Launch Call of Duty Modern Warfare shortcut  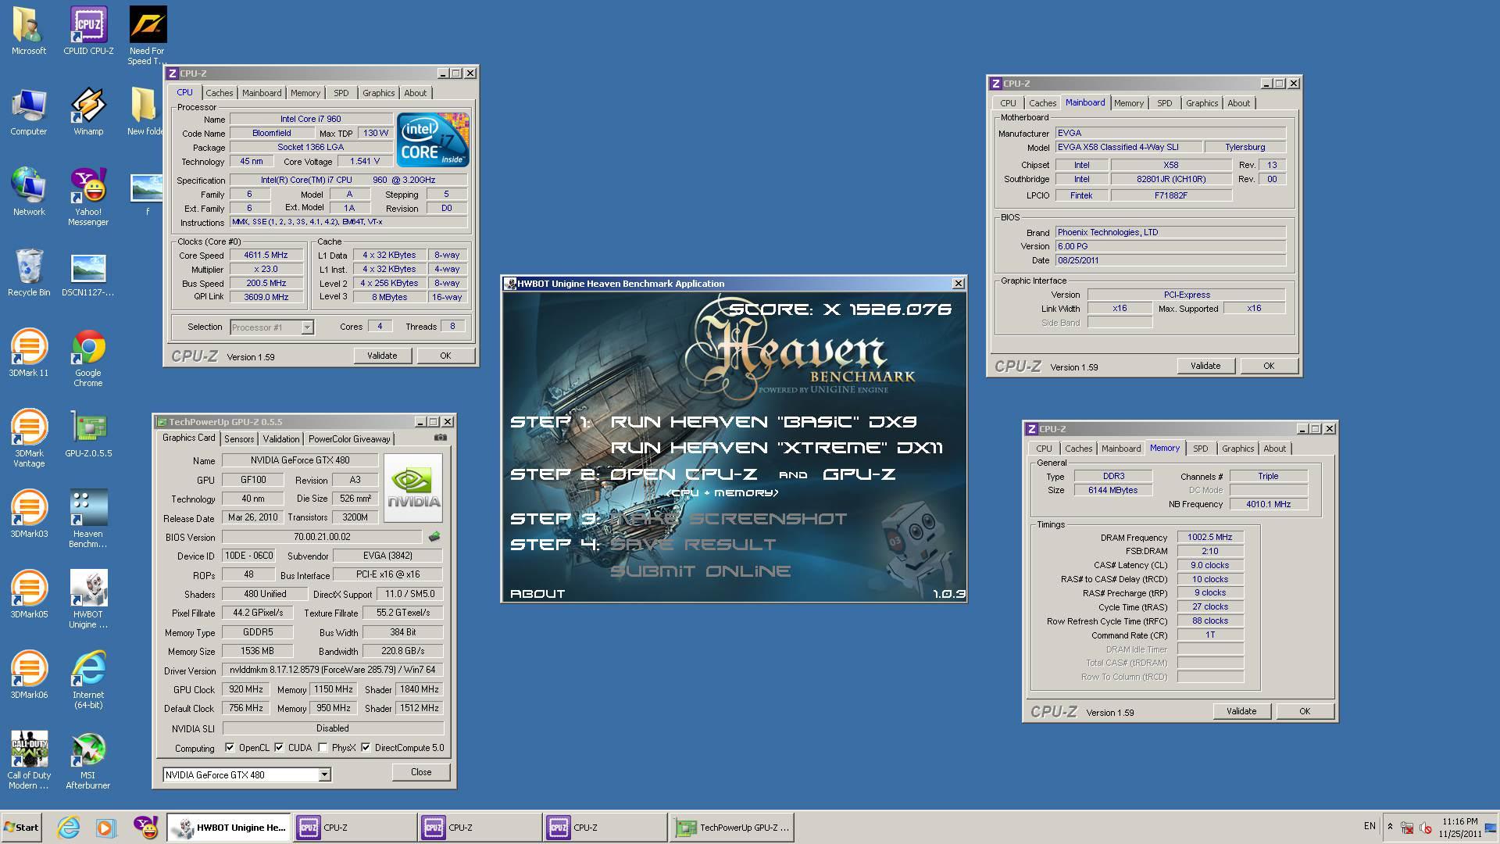pyautogui.click(x=29, y=760)
